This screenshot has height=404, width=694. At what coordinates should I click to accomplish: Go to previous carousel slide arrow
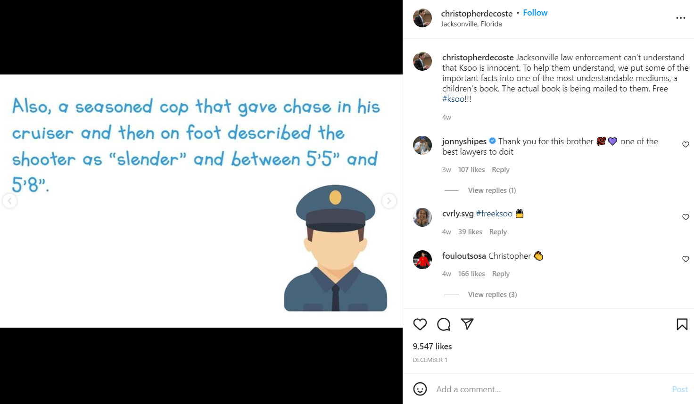(x=10, y=201)
